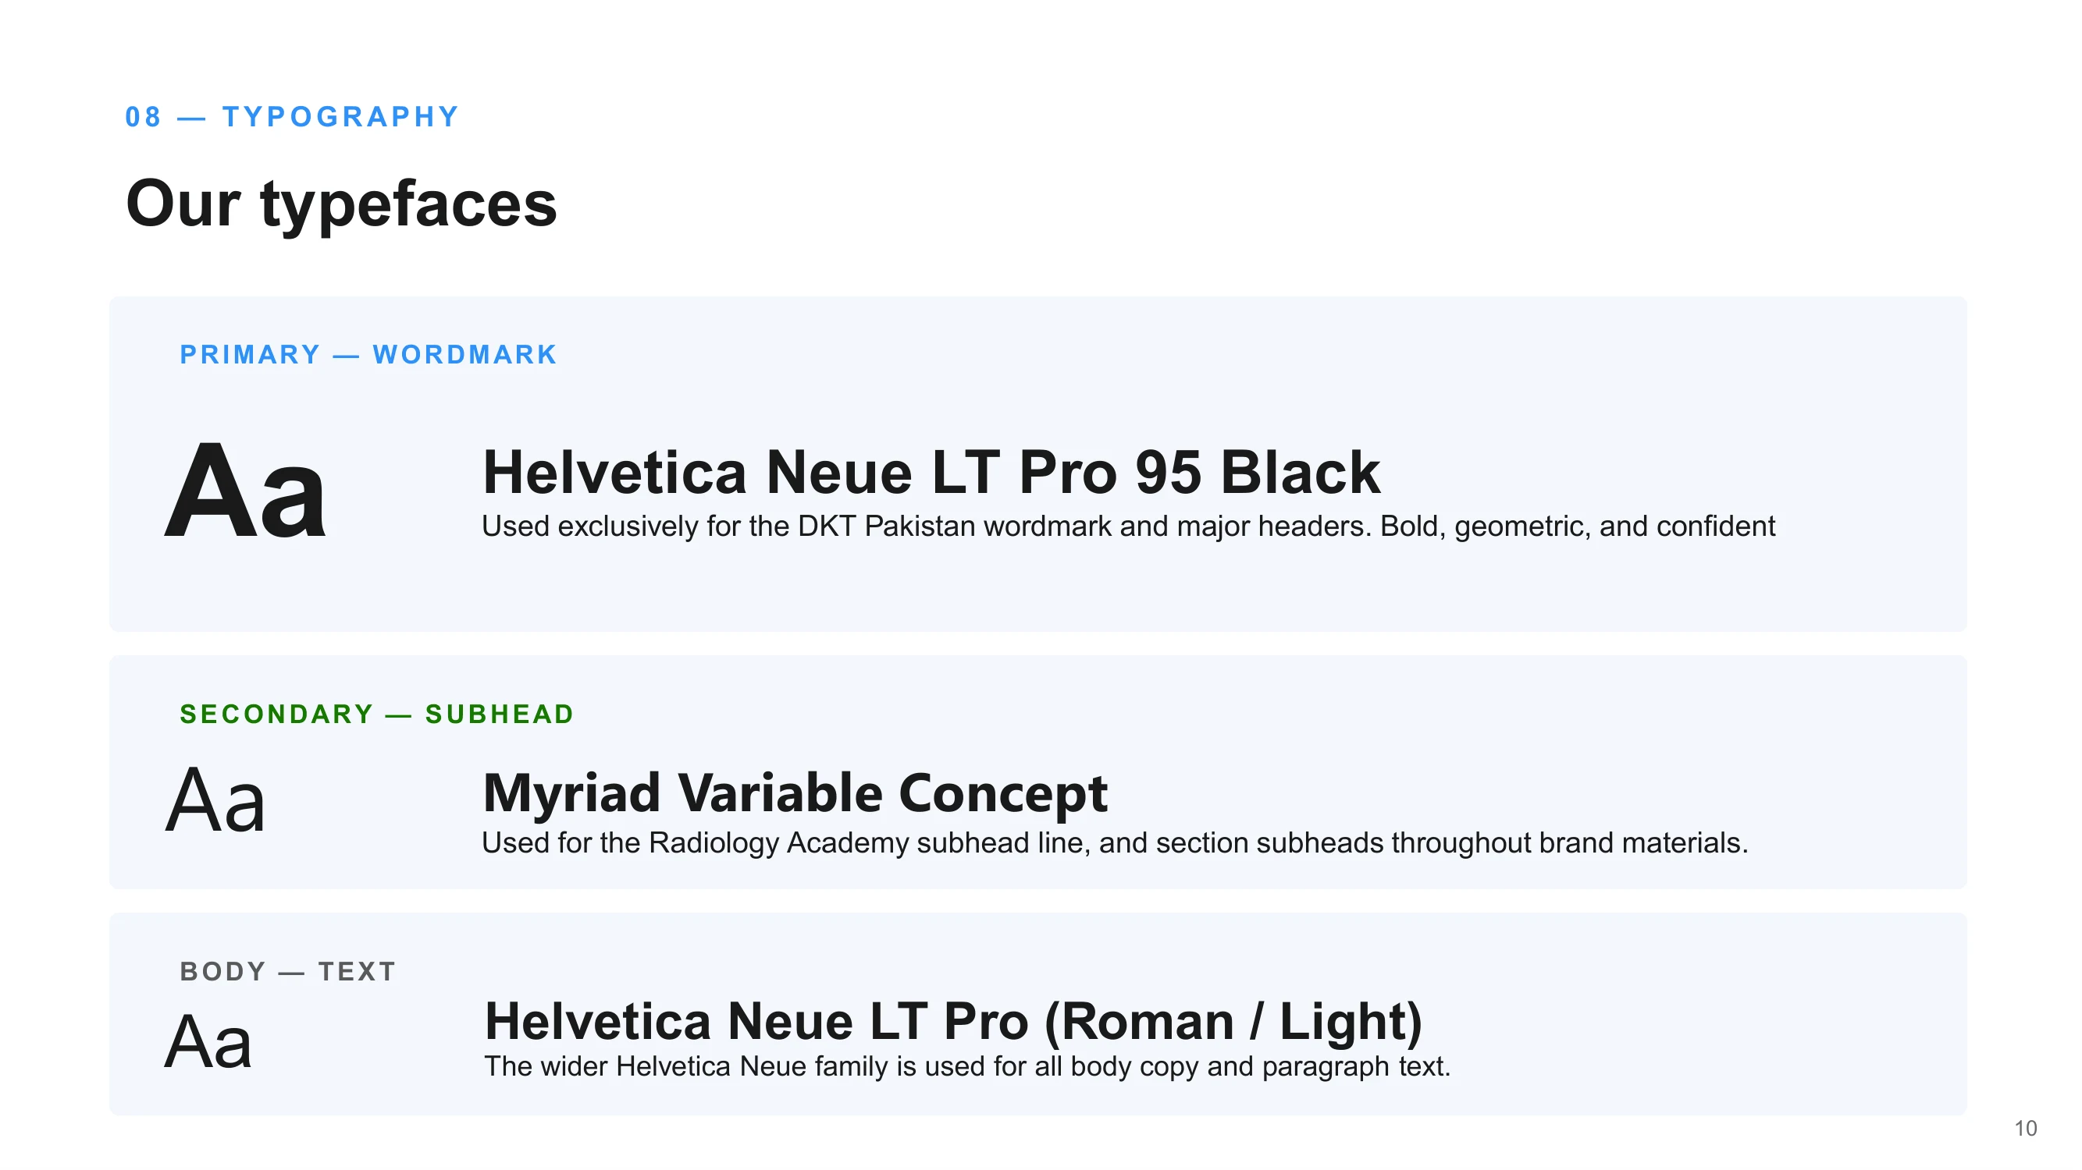Click the word 'WORDMARK' in the primary label
Viewport: 2082px width, 1170px height.
[464, 354]
